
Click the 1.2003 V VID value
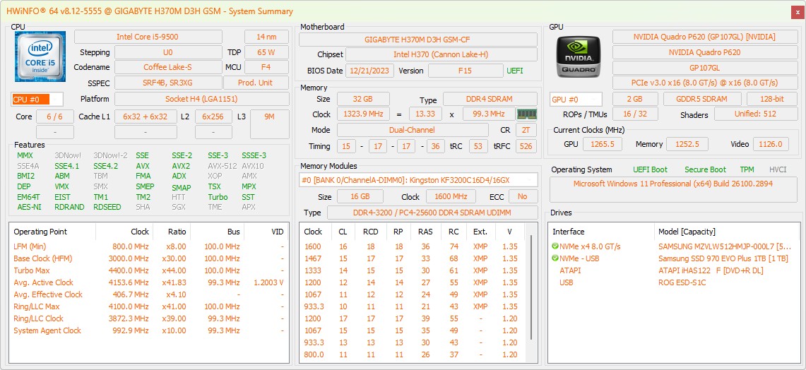point(269,282)
